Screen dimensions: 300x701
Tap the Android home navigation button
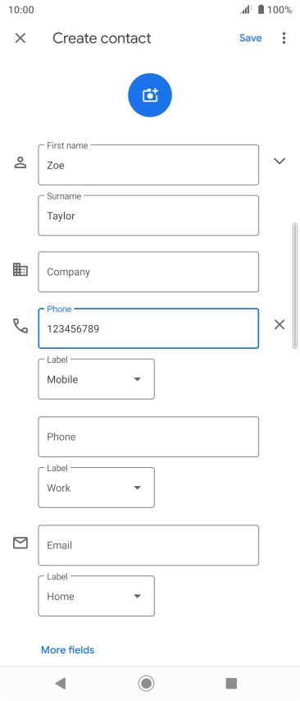pyautogui.click(x=147, y=683)
